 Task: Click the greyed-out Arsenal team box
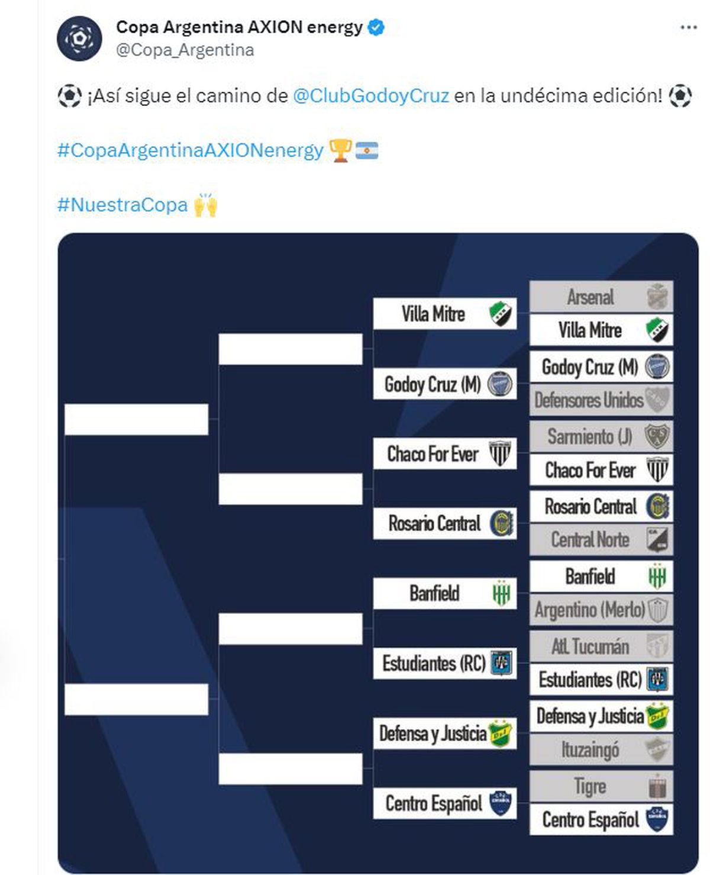point(601,297)
